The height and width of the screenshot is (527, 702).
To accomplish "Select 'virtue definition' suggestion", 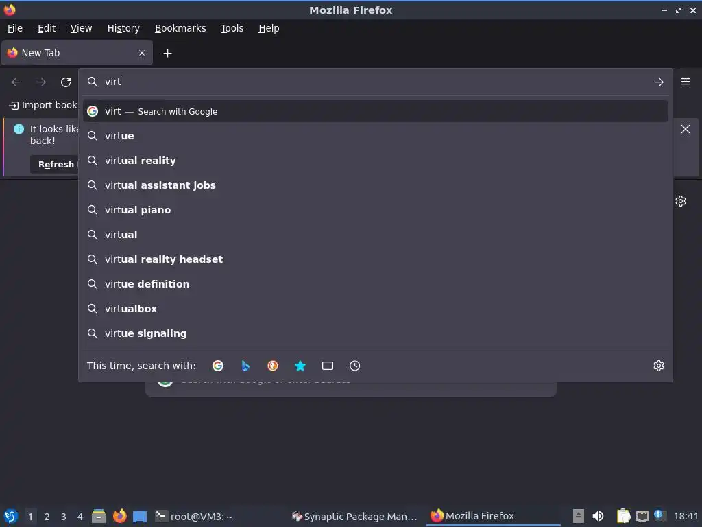I will coord(375,283).
